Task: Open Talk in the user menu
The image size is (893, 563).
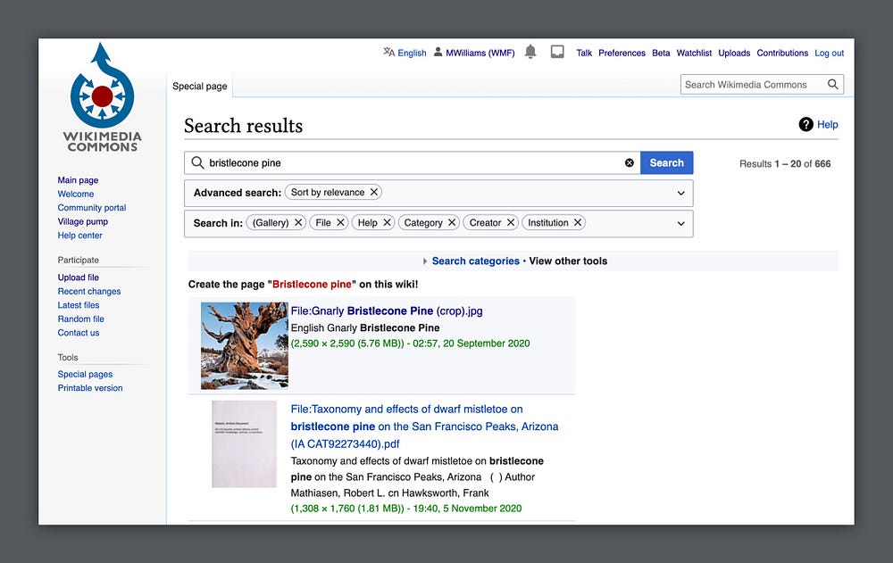Action: pos(584,53)
